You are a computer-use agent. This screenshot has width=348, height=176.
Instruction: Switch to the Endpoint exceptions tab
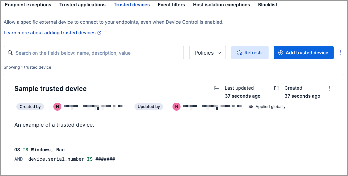pos(28,5)
